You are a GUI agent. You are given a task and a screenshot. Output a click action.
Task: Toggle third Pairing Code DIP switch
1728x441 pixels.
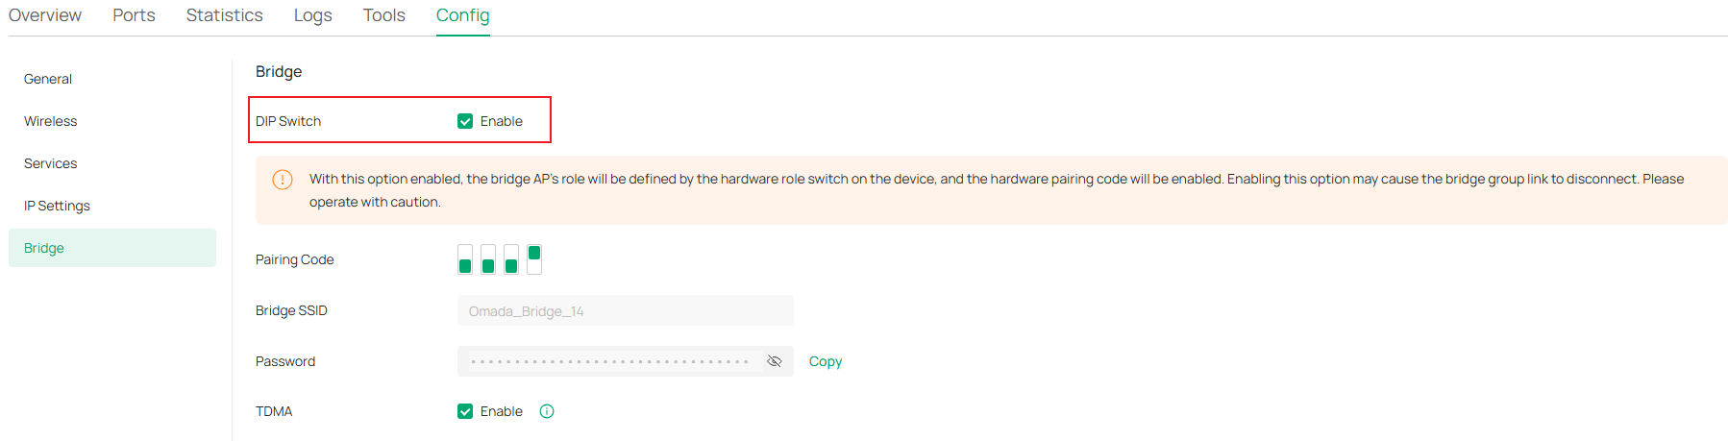click(x=511, y=259)
